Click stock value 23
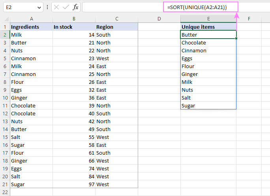 [x=74, y=58]
